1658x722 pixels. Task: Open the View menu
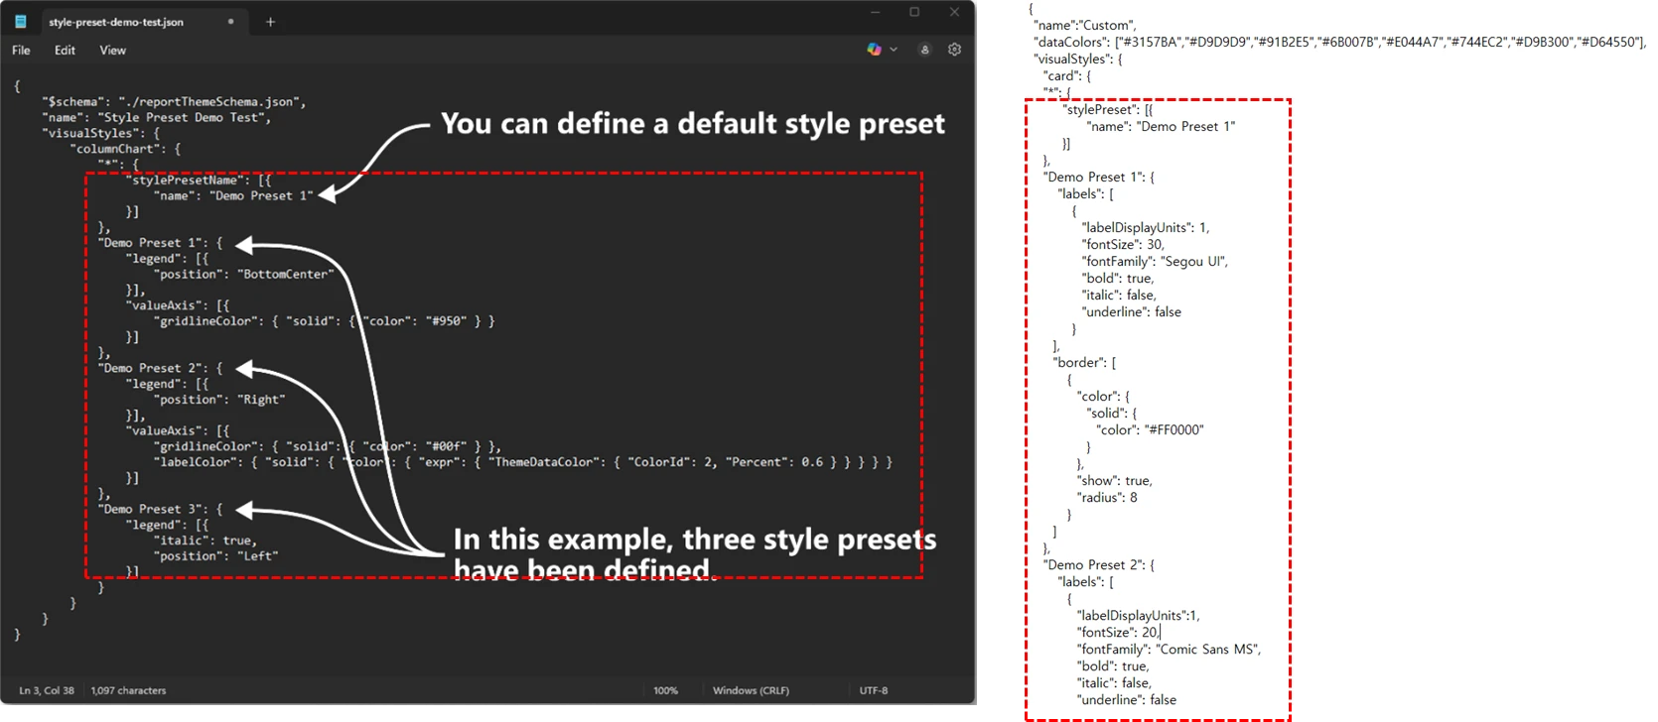(112, 51)
